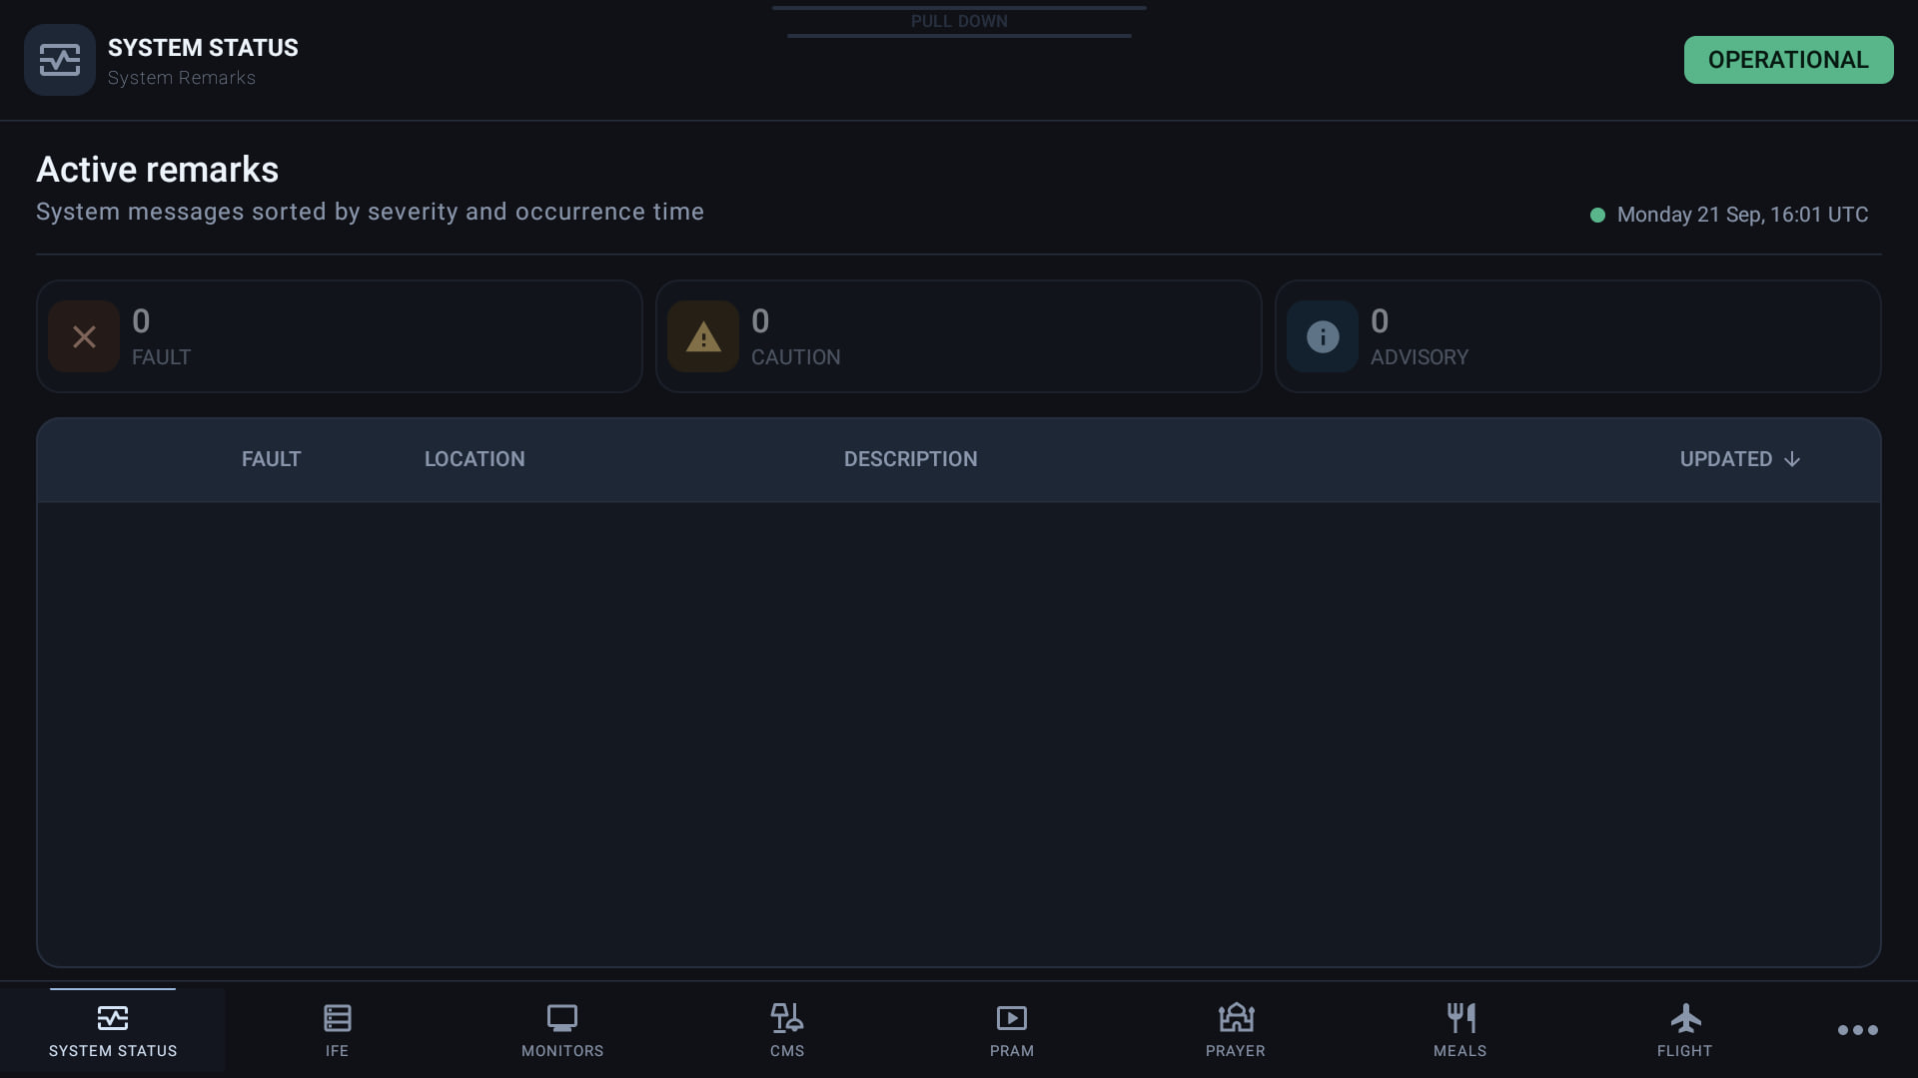Viewport: 1918px width, 1078px height.
Task: Filter by the Fault counter card
Action: [x=340, y=336]
